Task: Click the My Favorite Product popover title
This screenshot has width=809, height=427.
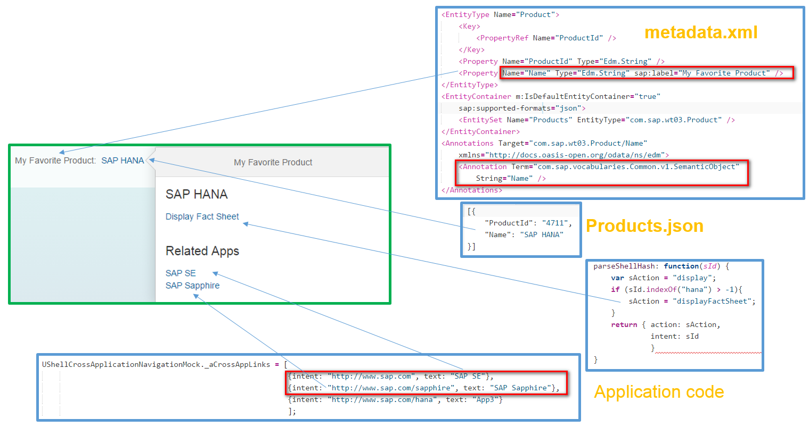Action: click(273, 162)
